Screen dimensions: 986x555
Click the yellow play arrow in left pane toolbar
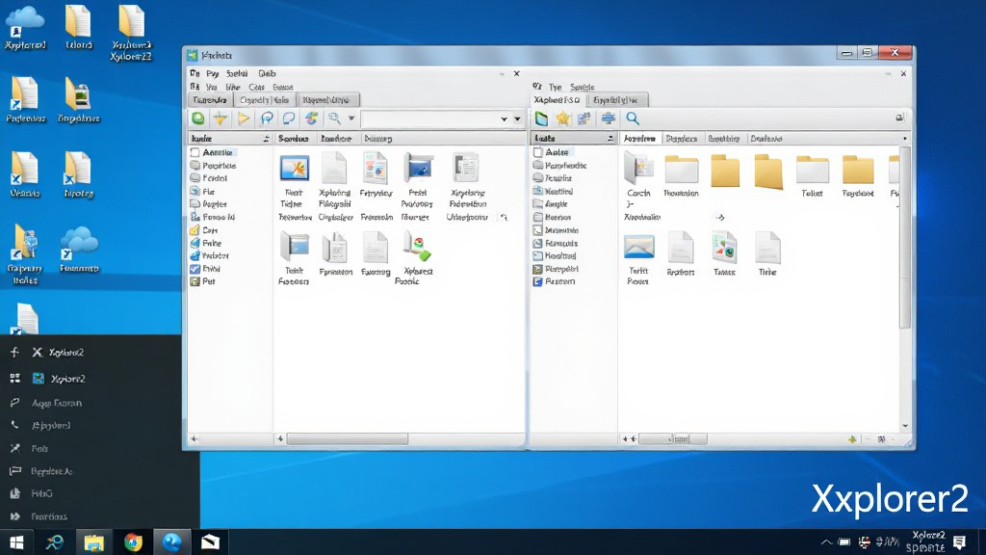(x=244, y=119)
